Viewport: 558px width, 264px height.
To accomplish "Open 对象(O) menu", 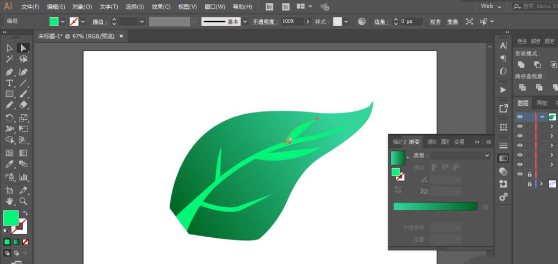I will point(82,7).
